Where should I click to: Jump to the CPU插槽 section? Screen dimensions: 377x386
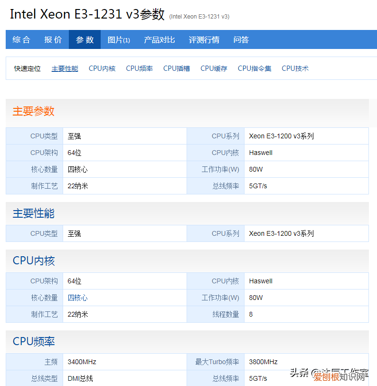pos(176,68)
